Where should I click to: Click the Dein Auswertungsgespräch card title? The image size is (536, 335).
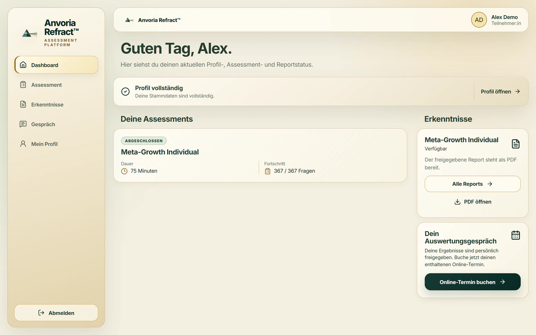click(x=460, y=237)
